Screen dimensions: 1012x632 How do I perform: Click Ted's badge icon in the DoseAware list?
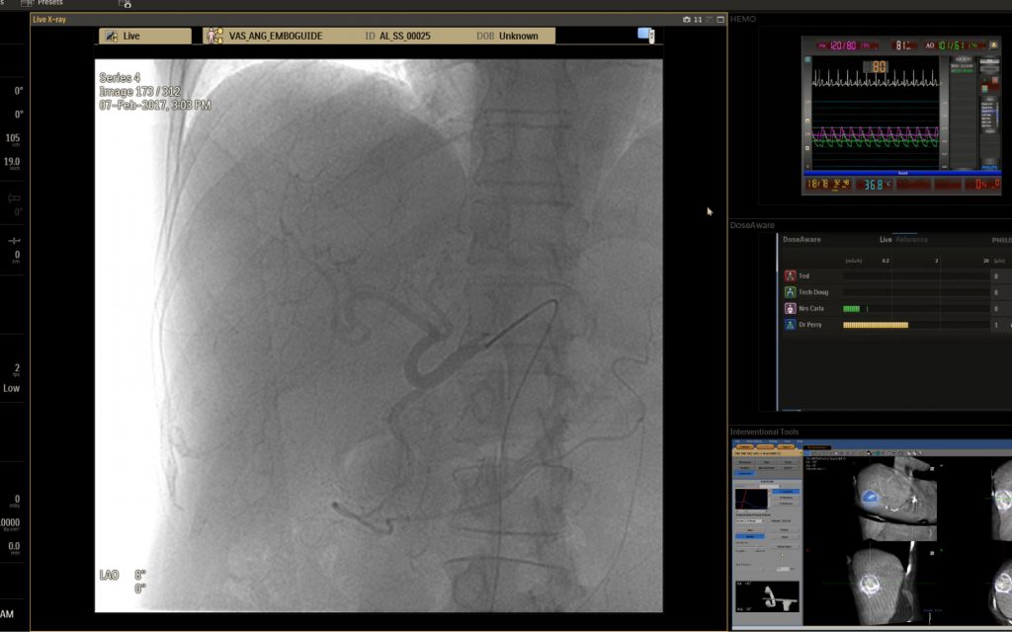click(791, 276)
